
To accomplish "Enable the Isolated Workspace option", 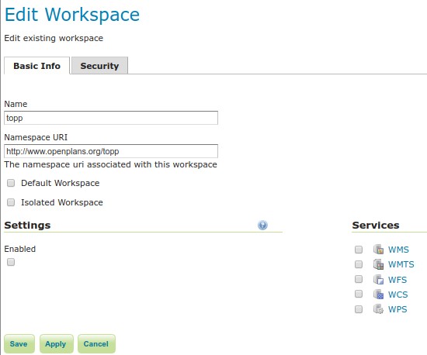I will click(11, 202).
